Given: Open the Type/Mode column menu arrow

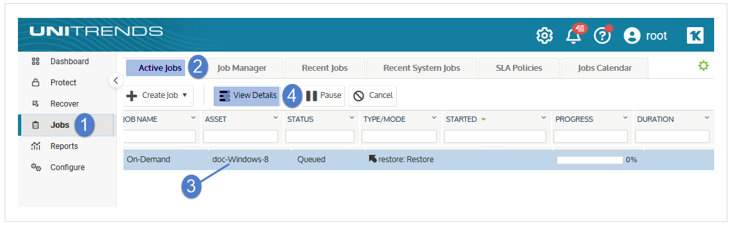Looking at the screenshot, I should coord(434,118).
